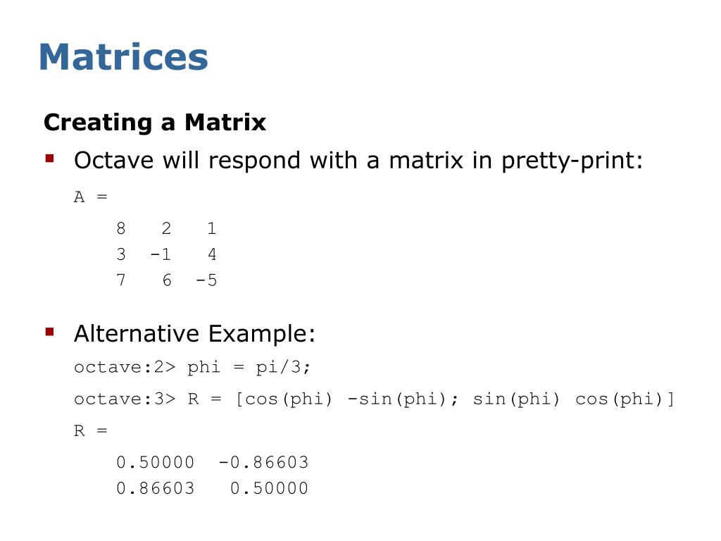Click the number 4 in matrix A

[x=212, y=254]
